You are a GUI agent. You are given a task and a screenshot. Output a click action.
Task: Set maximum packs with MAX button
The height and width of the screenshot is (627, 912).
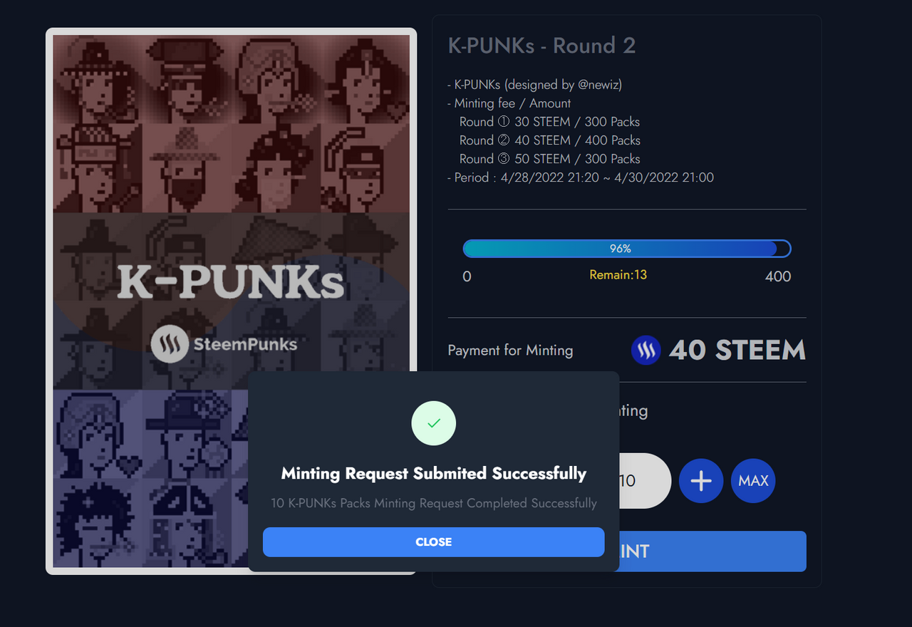click(753, 481)
